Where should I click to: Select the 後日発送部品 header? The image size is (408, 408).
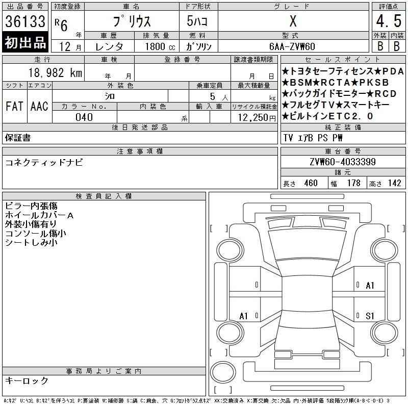(140, 127)
